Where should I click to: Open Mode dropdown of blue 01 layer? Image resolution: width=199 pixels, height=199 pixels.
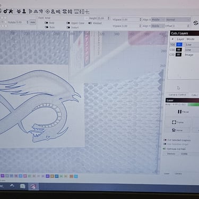pyautogui.click(x=192, y=45)
